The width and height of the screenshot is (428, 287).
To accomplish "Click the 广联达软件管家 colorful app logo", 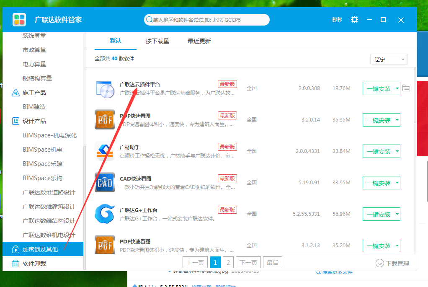I will coord(19,20).
